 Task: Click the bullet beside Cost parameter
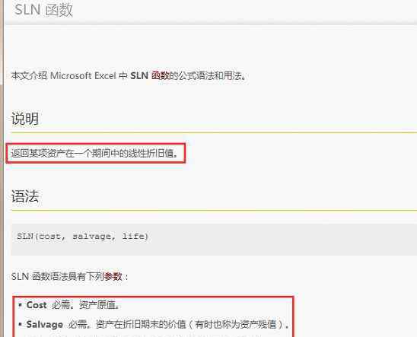(x=20, y=304)
